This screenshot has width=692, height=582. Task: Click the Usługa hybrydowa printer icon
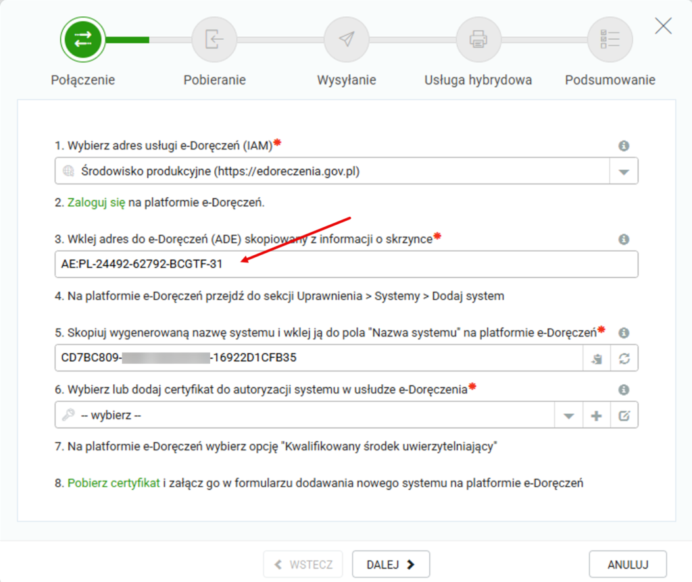click(x=478, y=40)
